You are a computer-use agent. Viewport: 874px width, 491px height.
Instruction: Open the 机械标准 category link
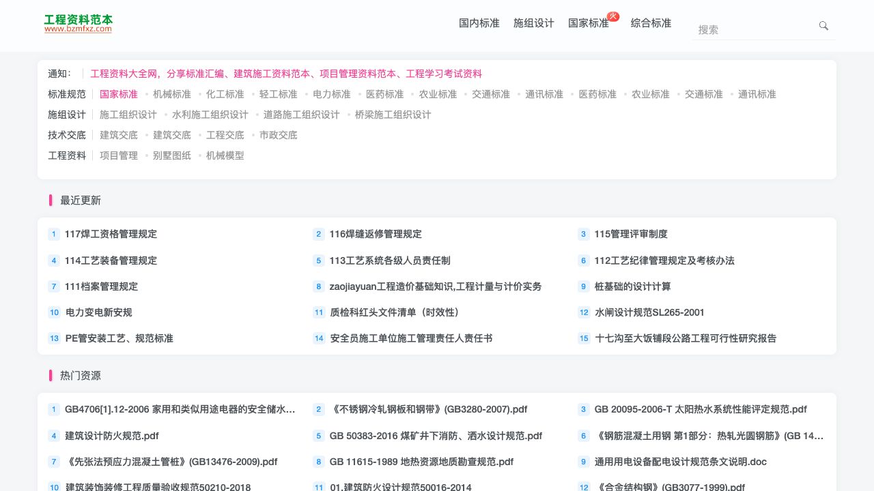coord(172,94)
